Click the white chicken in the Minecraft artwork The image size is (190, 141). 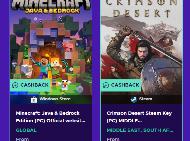64,85
